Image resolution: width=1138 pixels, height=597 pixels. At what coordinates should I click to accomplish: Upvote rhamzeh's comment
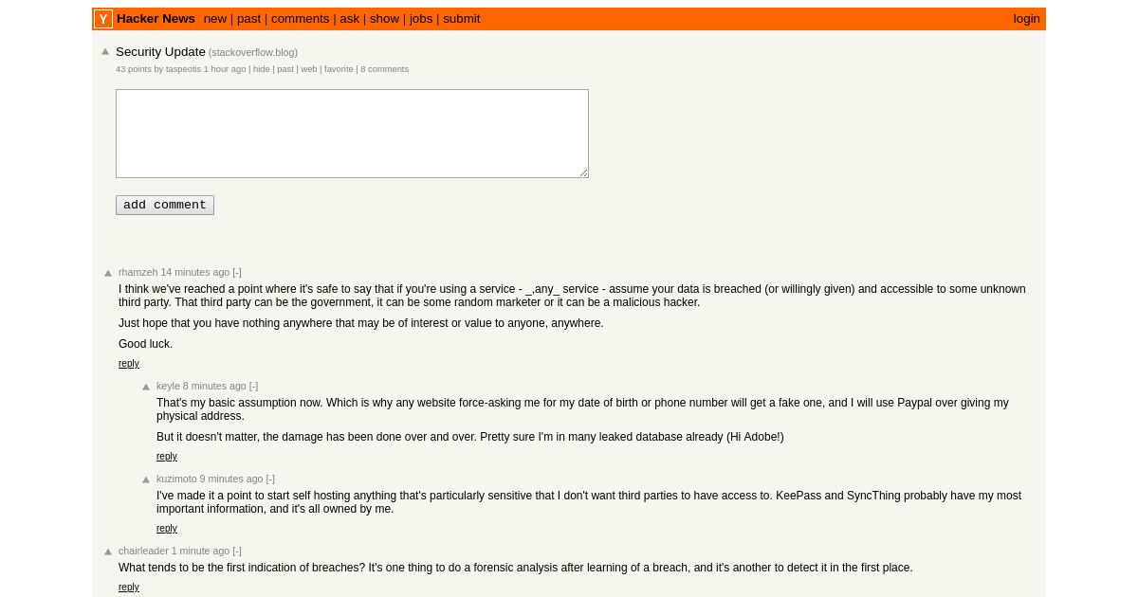108,273
